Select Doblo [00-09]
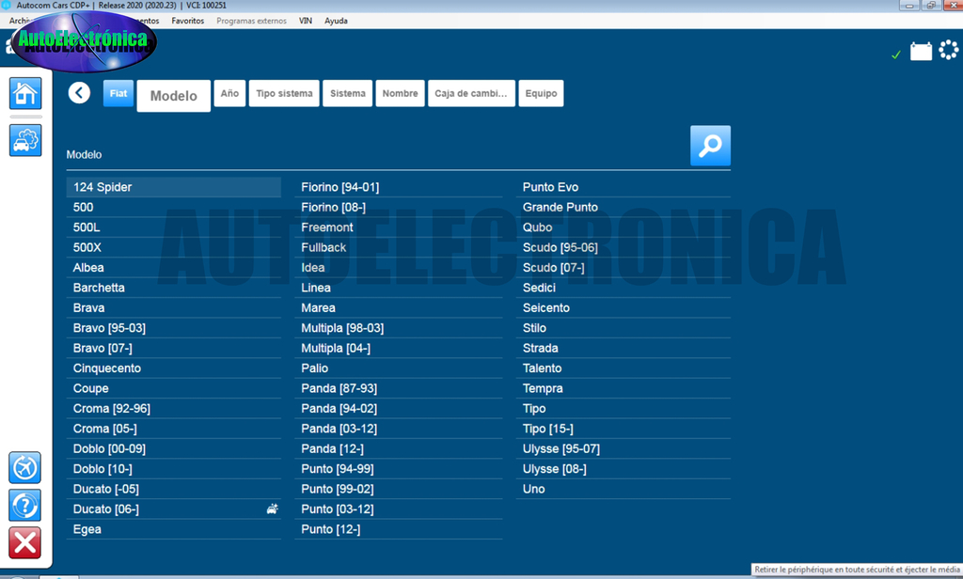This screenshot has width=963, height=579. [174, 449]
